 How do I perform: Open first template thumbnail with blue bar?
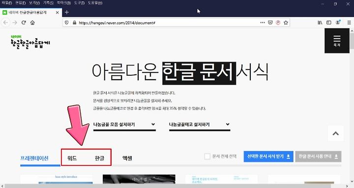[57, 179]
